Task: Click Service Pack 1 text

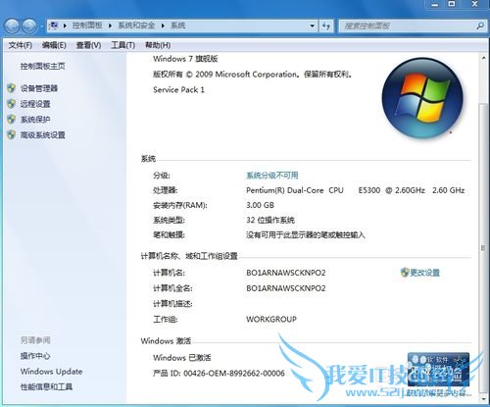Action: pyautogui.click(x=178, y=89)
